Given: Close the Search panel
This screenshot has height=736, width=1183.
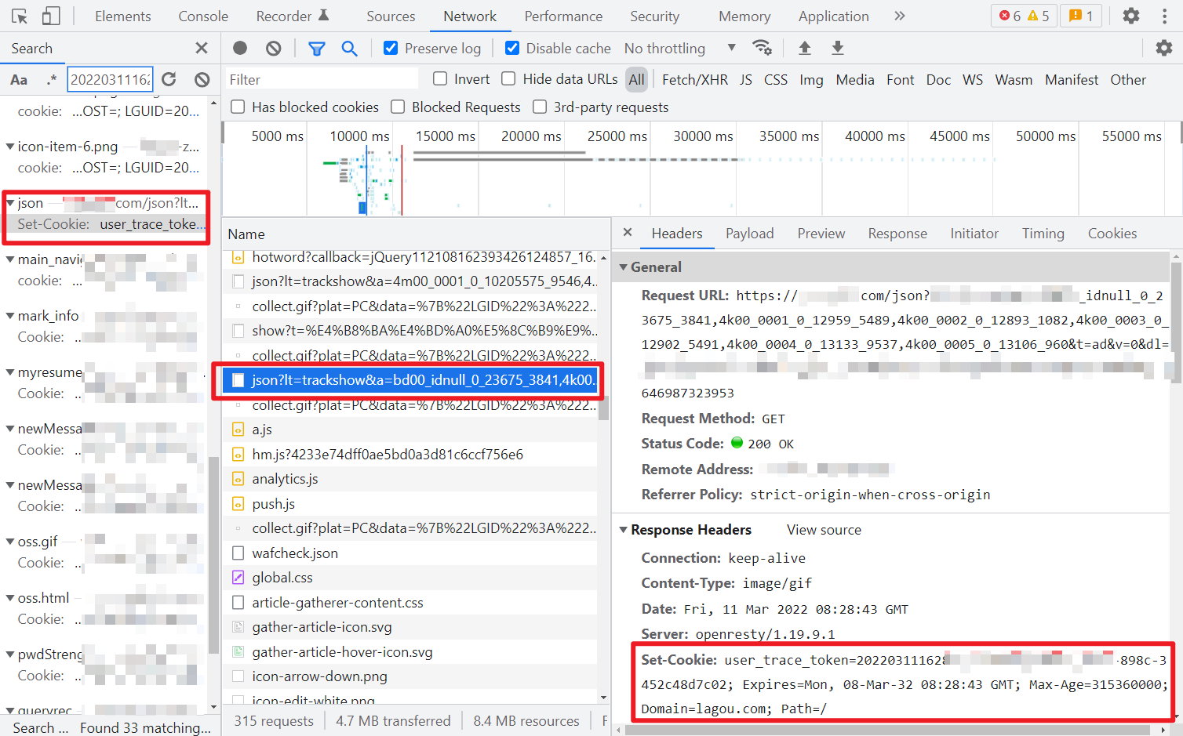Looking at the screenshot, I should point(202,48).
